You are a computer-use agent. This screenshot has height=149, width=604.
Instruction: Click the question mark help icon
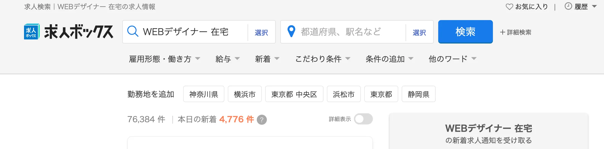[262, 120]
